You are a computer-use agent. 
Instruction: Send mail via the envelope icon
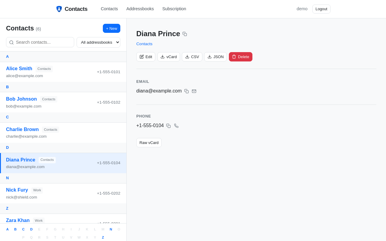click(x=194, y=91)
